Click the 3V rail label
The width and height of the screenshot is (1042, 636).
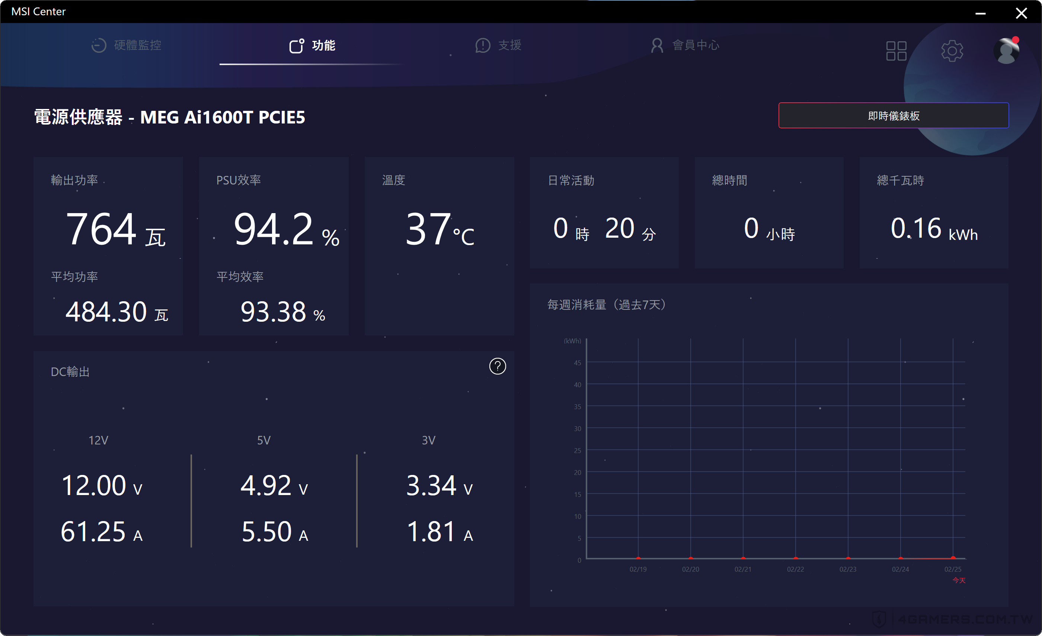coord(428,440)
